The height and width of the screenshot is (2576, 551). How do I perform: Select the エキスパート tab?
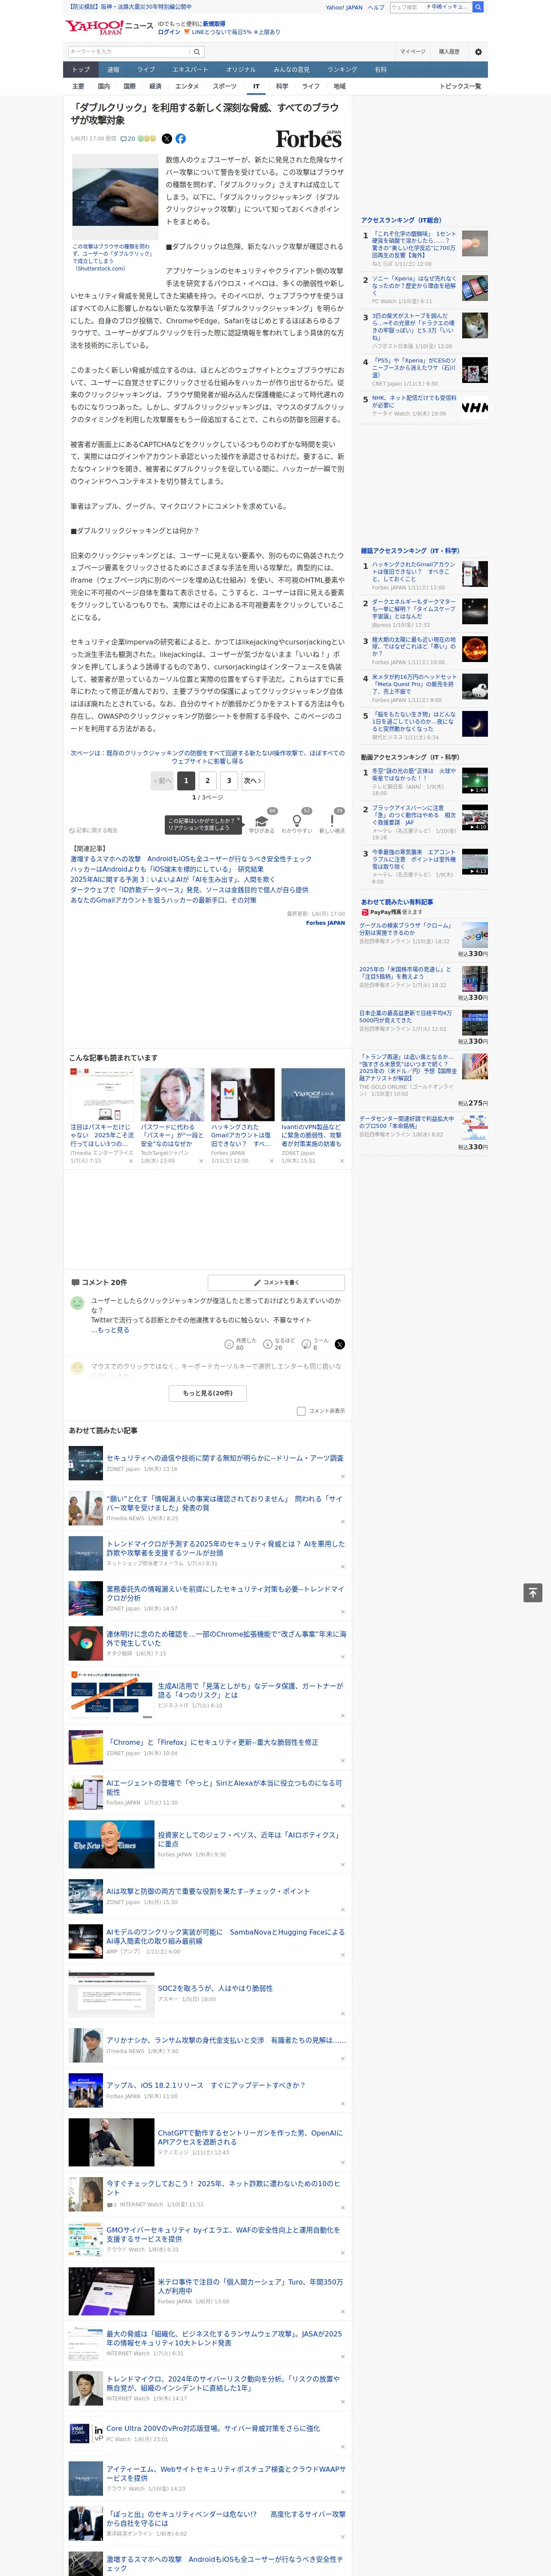point(190,70)
